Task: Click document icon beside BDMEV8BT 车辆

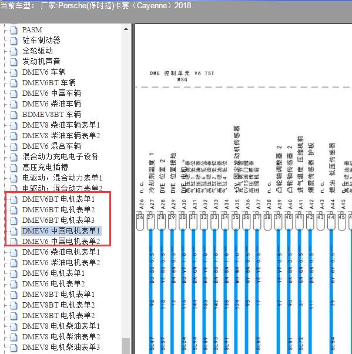Action: 14,115
